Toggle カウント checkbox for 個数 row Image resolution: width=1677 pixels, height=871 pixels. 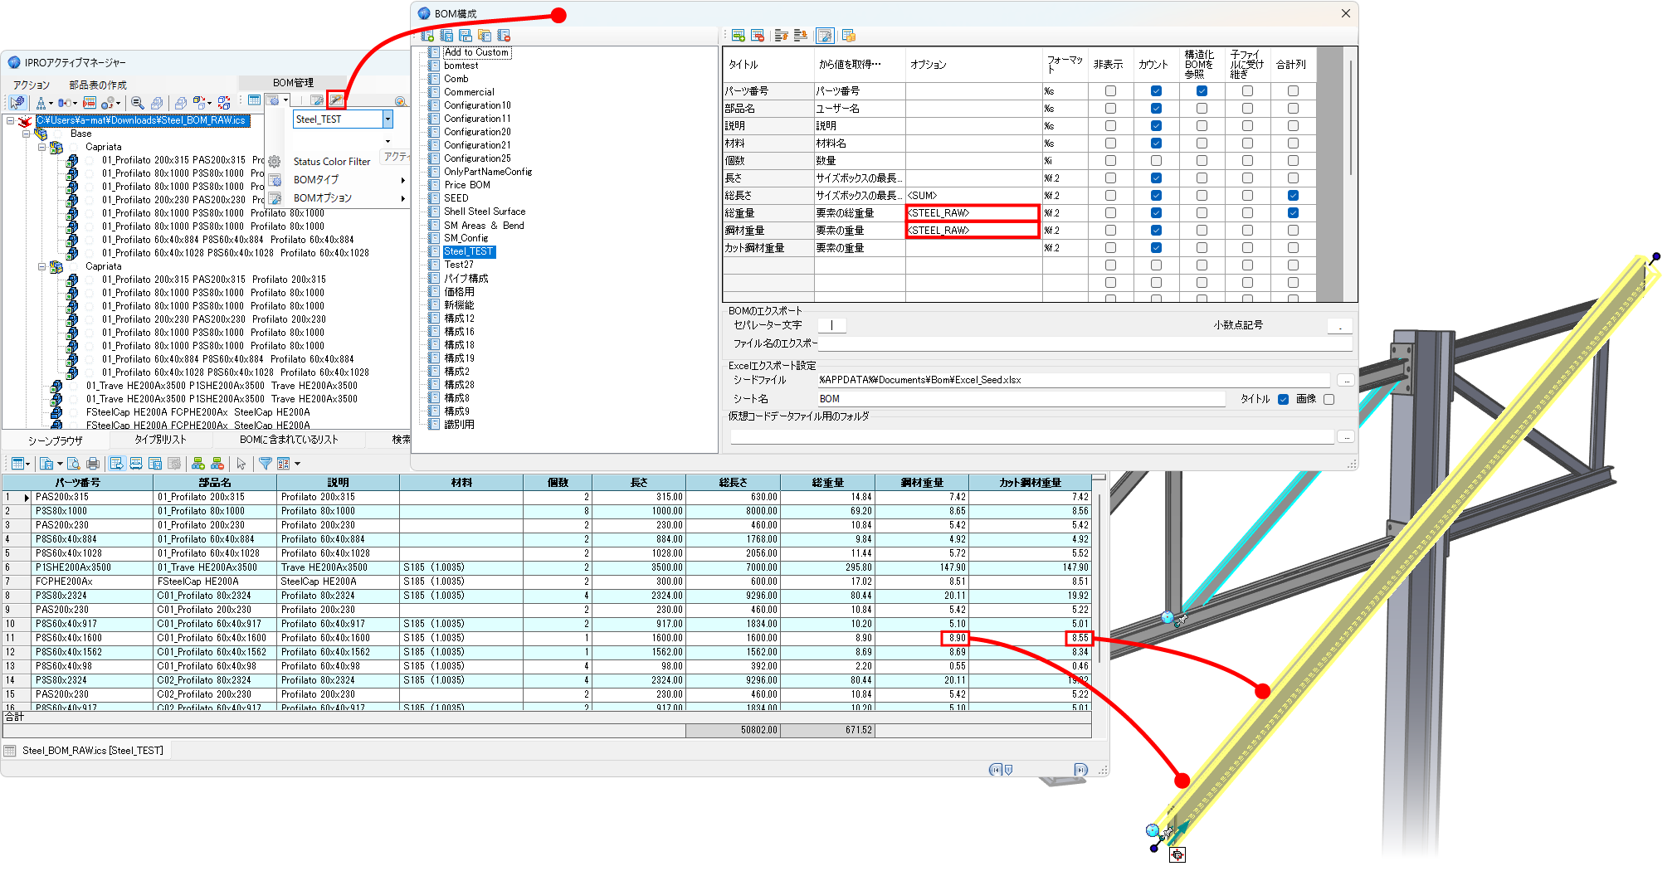[1156, 161]
